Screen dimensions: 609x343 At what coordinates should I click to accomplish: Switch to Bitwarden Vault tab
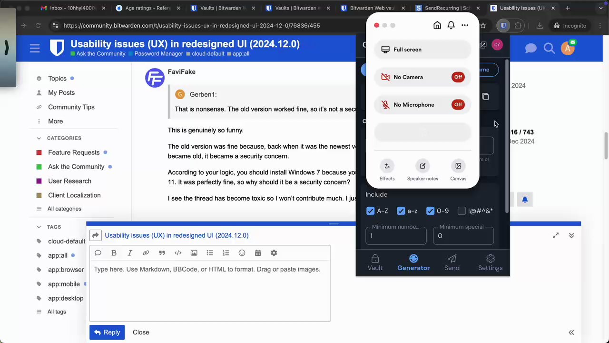375,262
